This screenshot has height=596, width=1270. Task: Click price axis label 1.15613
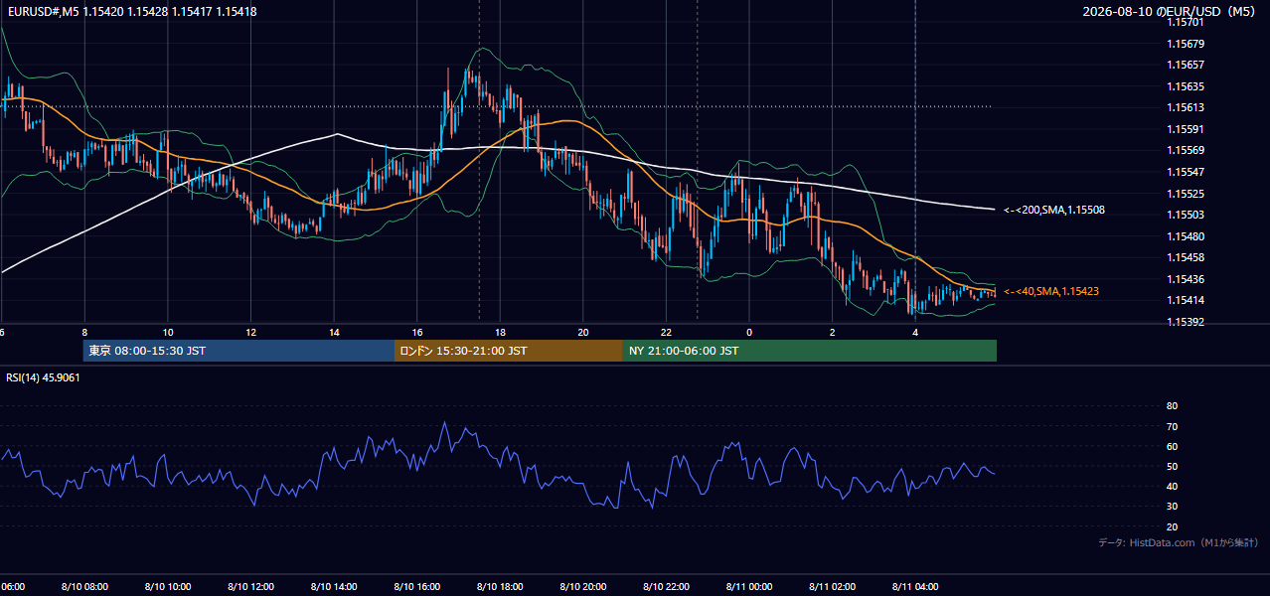coord(1185,107)
